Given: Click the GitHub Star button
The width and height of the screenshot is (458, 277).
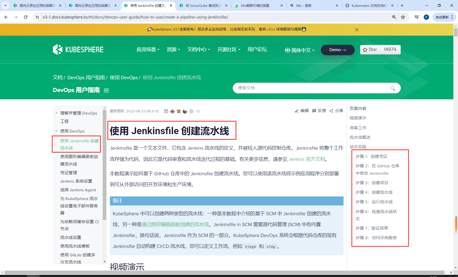Looking at the screenshot, I should 370,50.
